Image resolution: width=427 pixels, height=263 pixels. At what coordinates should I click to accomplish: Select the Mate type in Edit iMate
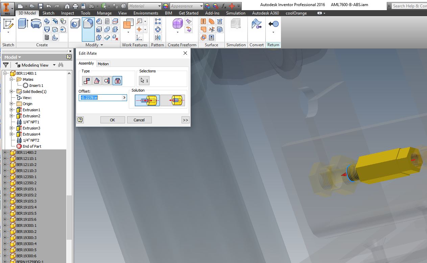(87, 81)
